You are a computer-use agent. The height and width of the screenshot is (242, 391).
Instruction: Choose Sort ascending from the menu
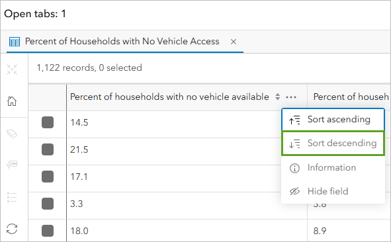(x=333, y=120)
